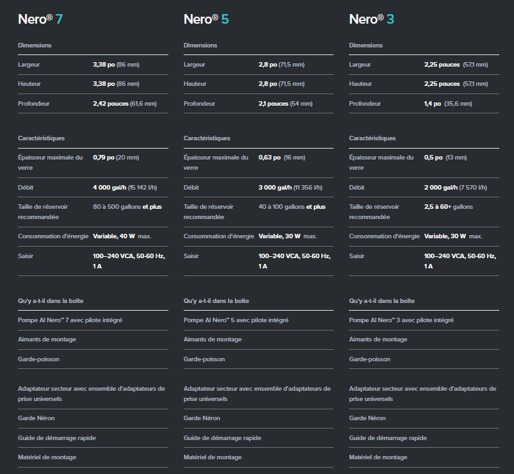This screenshot has width=514, height=474.
Task: Click Nero 3 Largeur value 2,25 pouces (57,1 mm)
Action: pyautogui.click(x=456, y=65)
